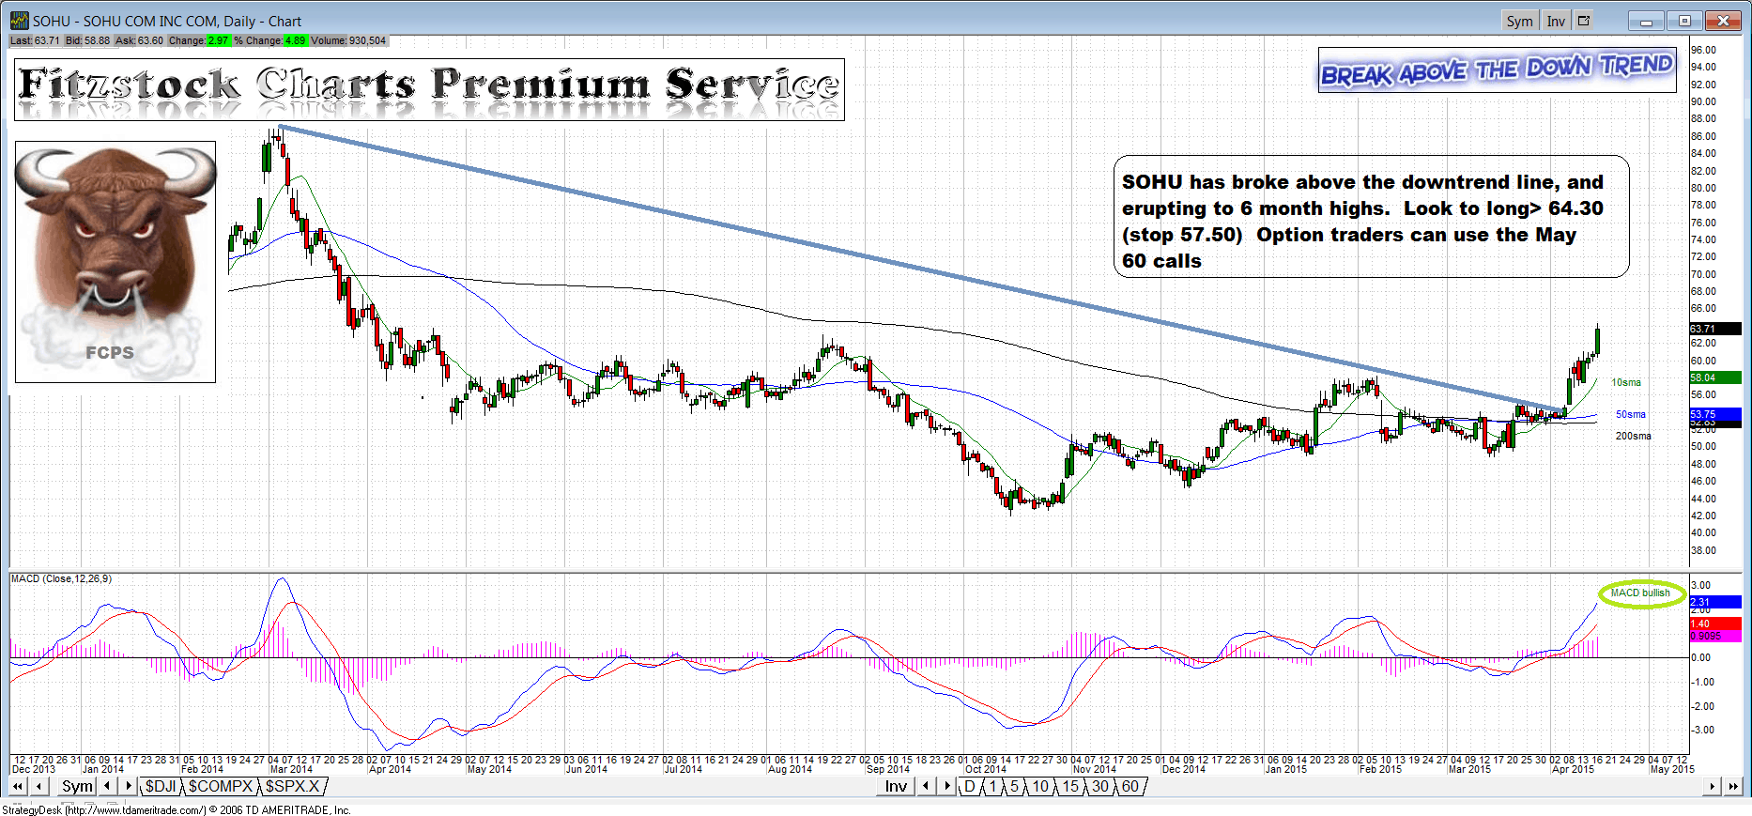Select the 15 minute interval tab
Image resolution: width=1752 pixels, height=816 pixels.
click(x=1070, y=787)
